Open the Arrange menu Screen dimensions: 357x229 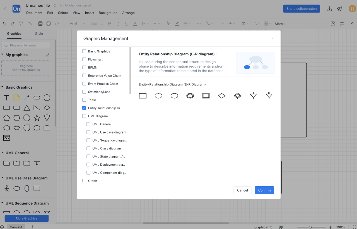tap(128, 13)
